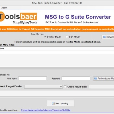114x114 pixels.
Task: Click the new folder name text box
Action: pyautogui.click(x=101, y=87)
